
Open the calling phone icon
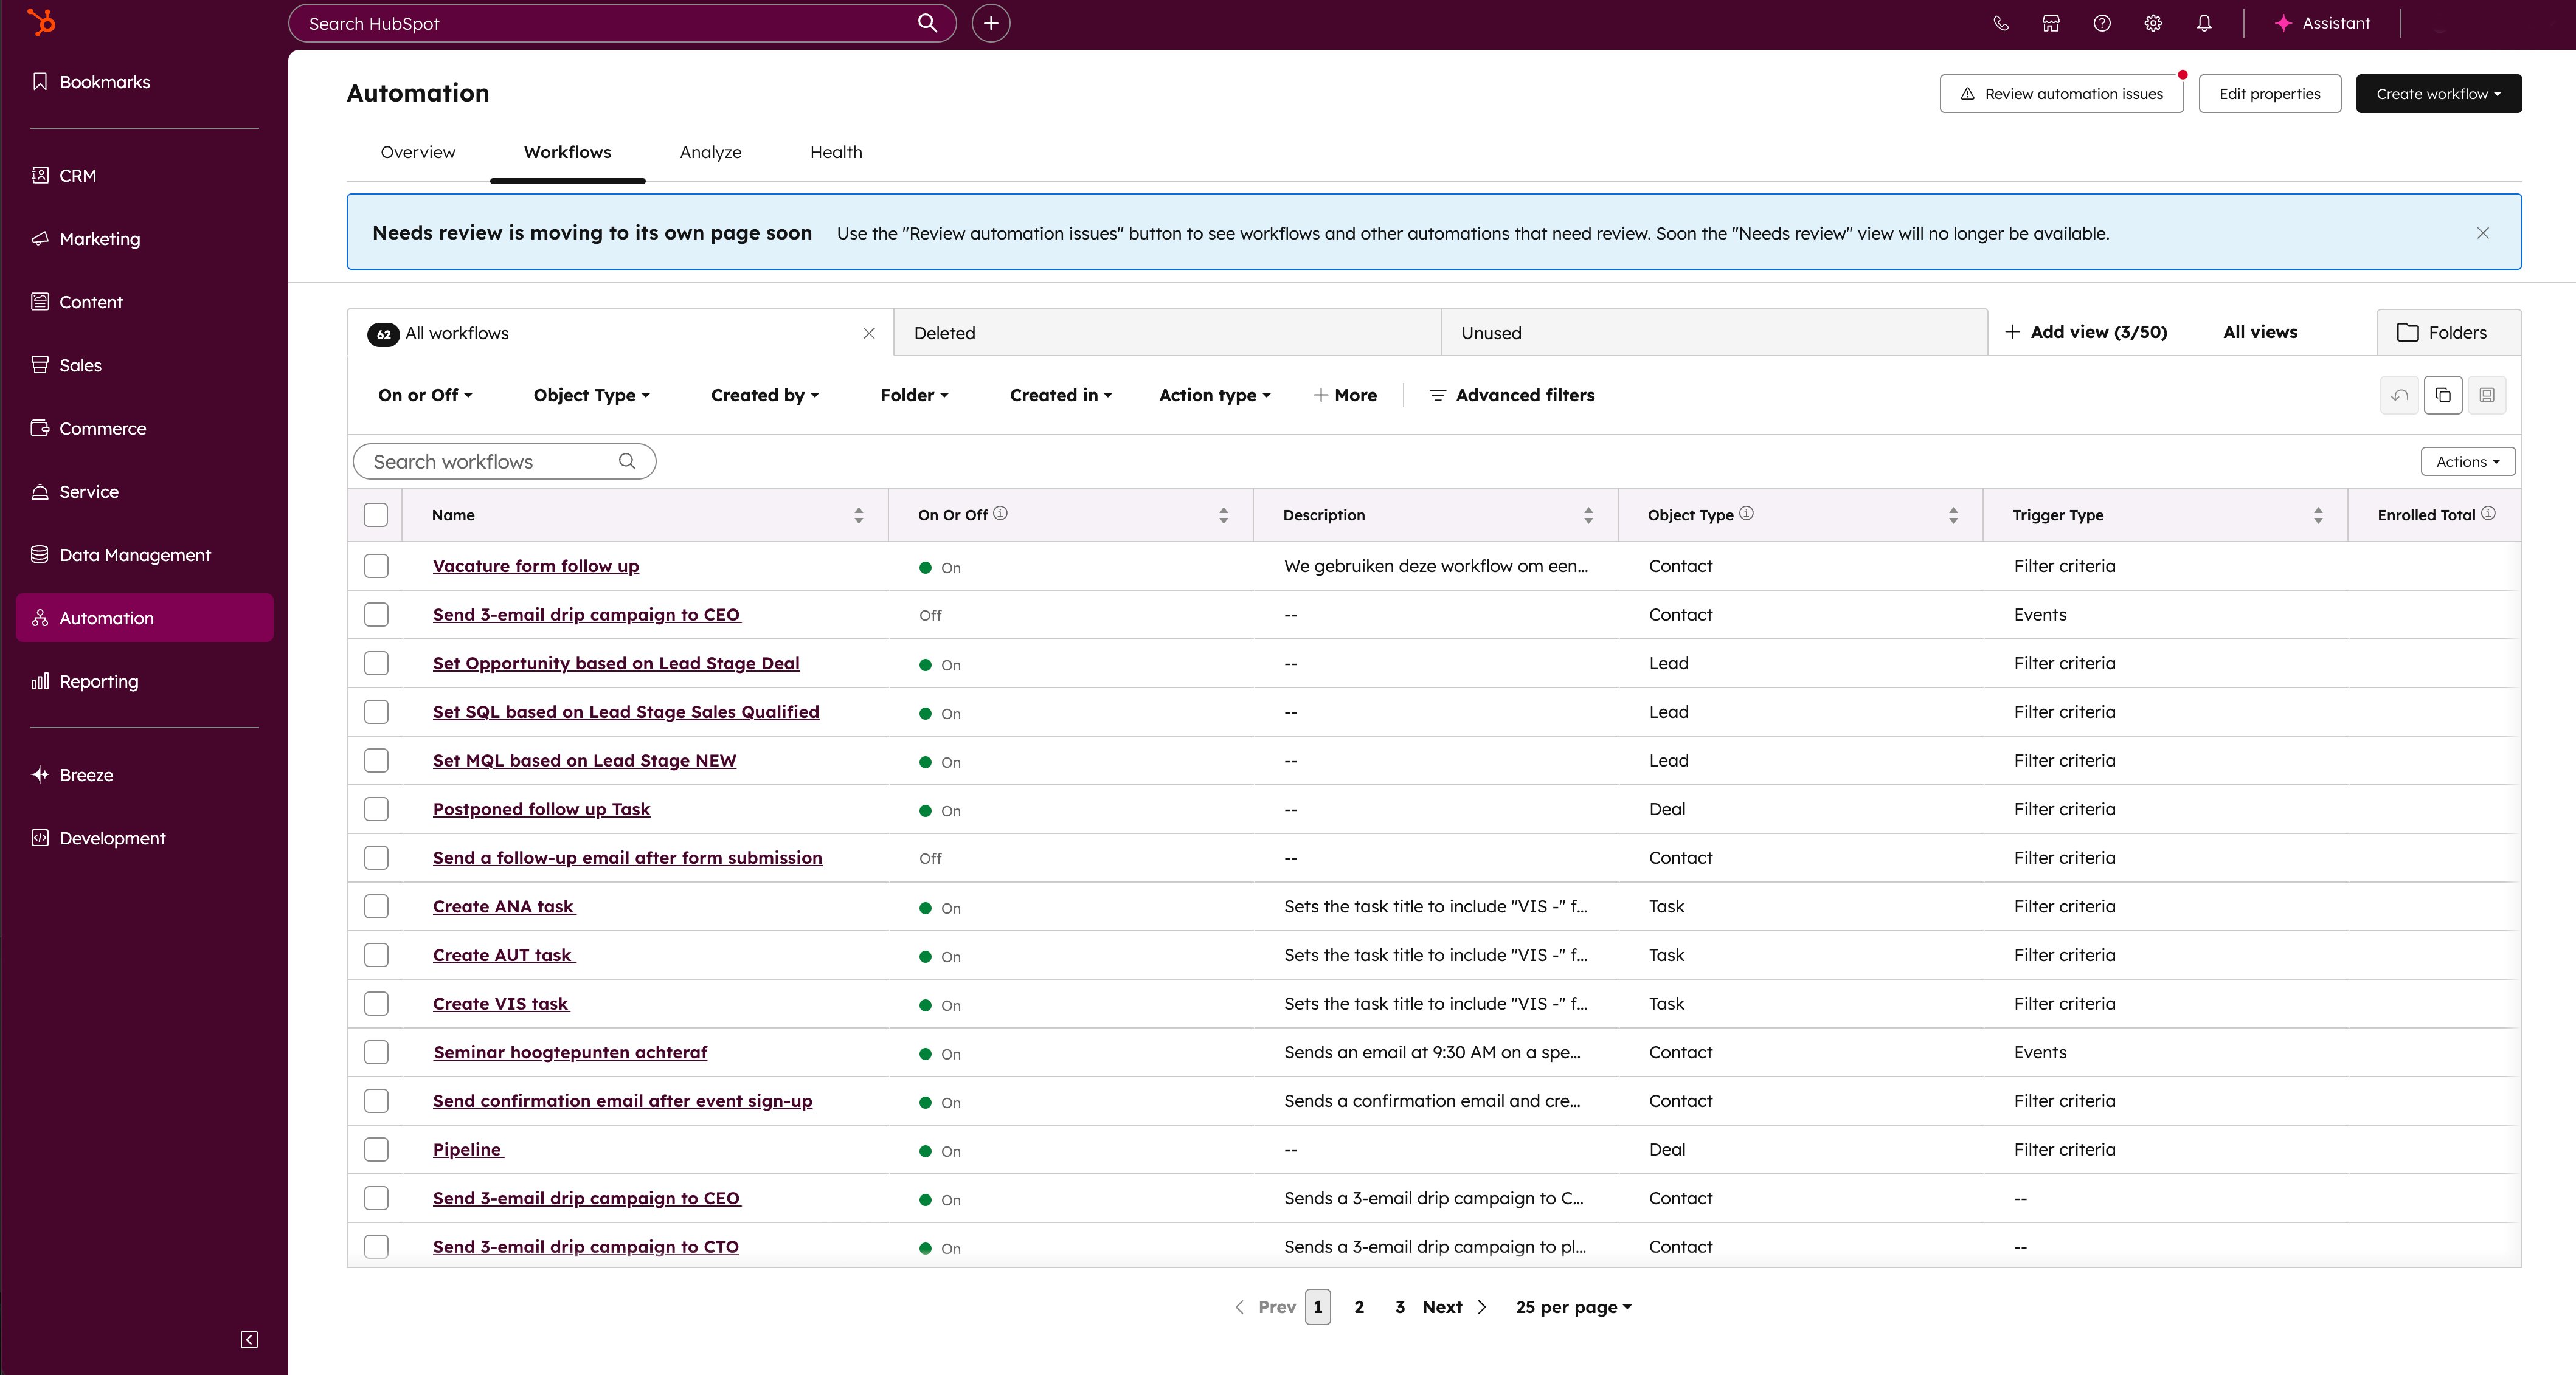(2000, 23)
